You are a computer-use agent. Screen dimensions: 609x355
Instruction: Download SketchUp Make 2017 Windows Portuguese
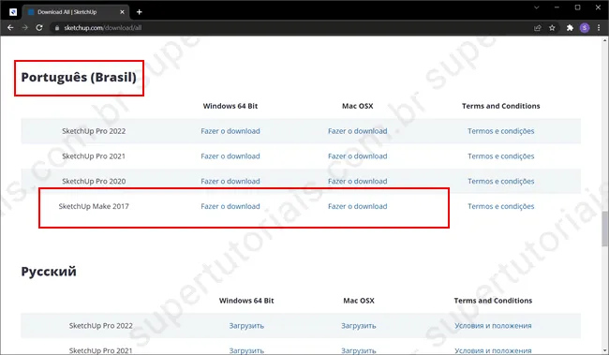pos(230,206)
